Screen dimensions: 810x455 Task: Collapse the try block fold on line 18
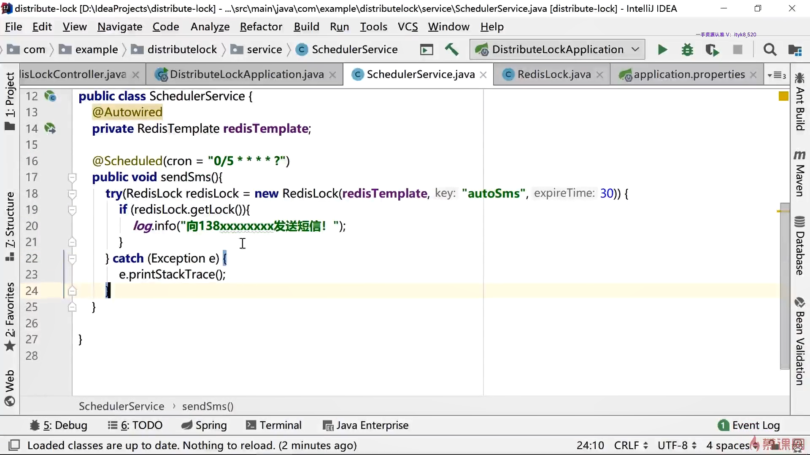(72, 193)
